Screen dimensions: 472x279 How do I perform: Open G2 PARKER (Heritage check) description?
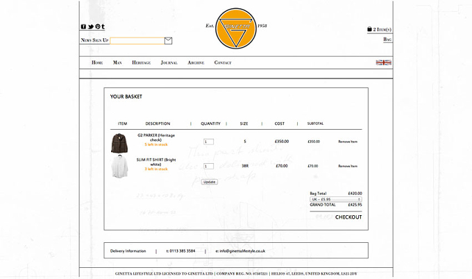point(156,137)
